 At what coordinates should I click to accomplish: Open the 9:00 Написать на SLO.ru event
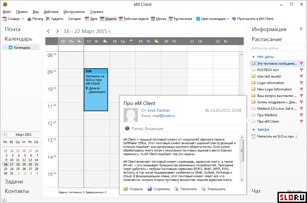click(96, 90)
